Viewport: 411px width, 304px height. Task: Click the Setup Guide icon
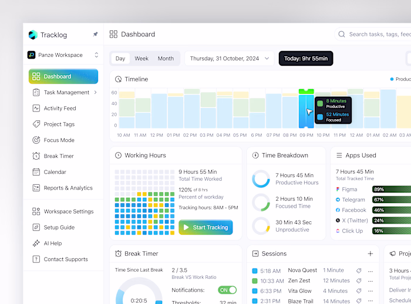36,227
